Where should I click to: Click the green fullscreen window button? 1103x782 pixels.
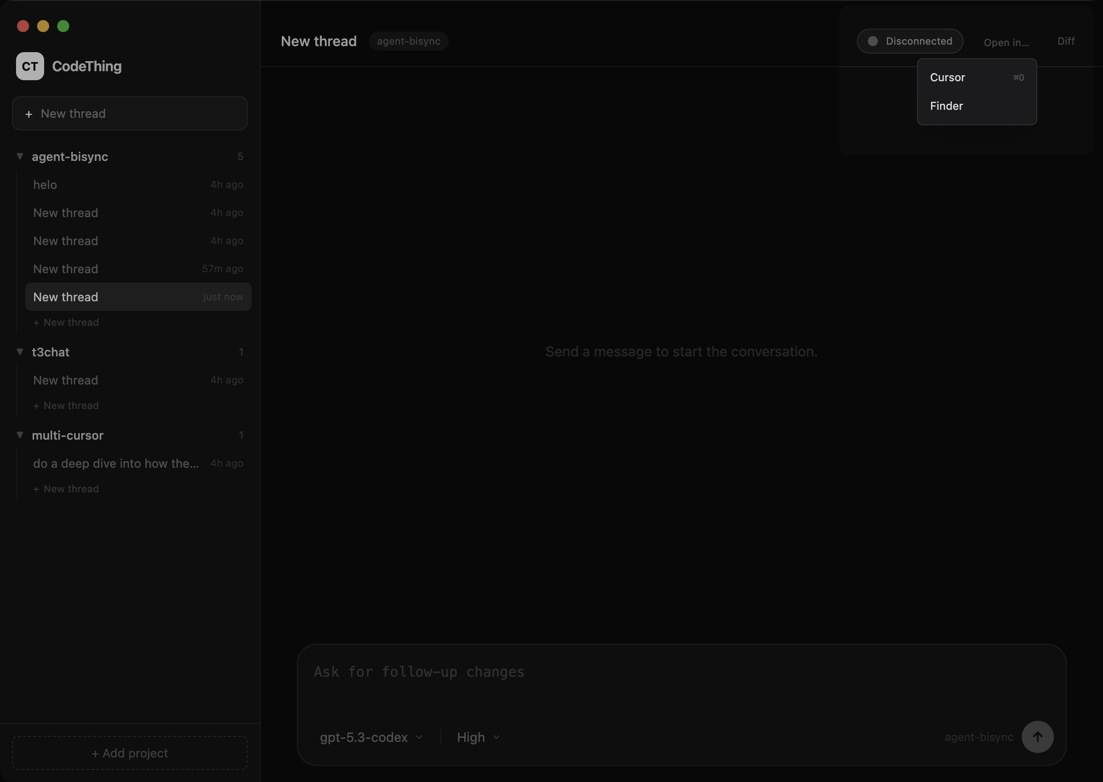pos(63,26)
